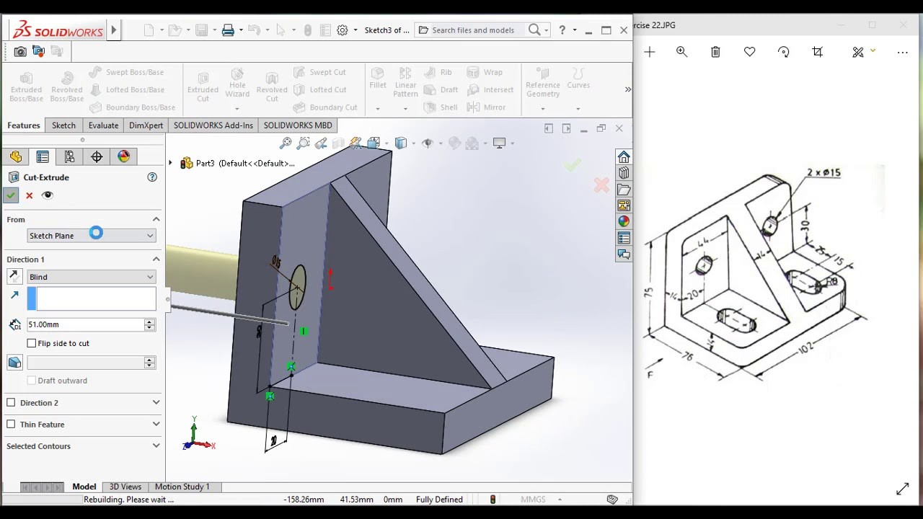Click the 51.00mm depth input field
The height and width of the screenshot is (519, 923).
[85, 325]
